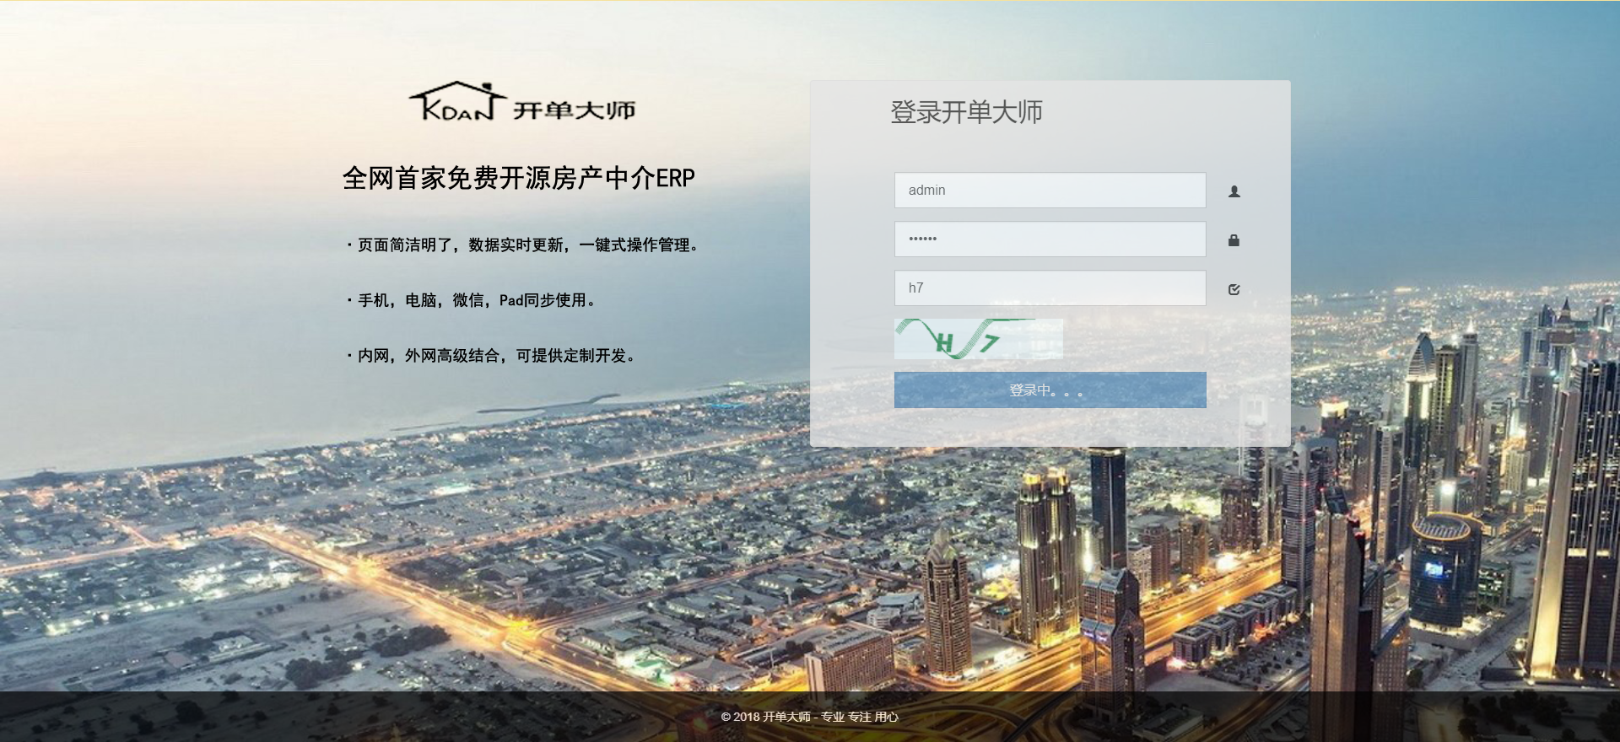Focus the captcha field containing h7
Viewport: 1620px width, 742px height.
click(x=1050, y=288)
